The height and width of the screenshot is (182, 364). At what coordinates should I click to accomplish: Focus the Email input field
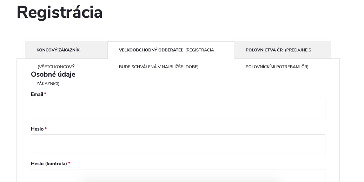[178, 110]
